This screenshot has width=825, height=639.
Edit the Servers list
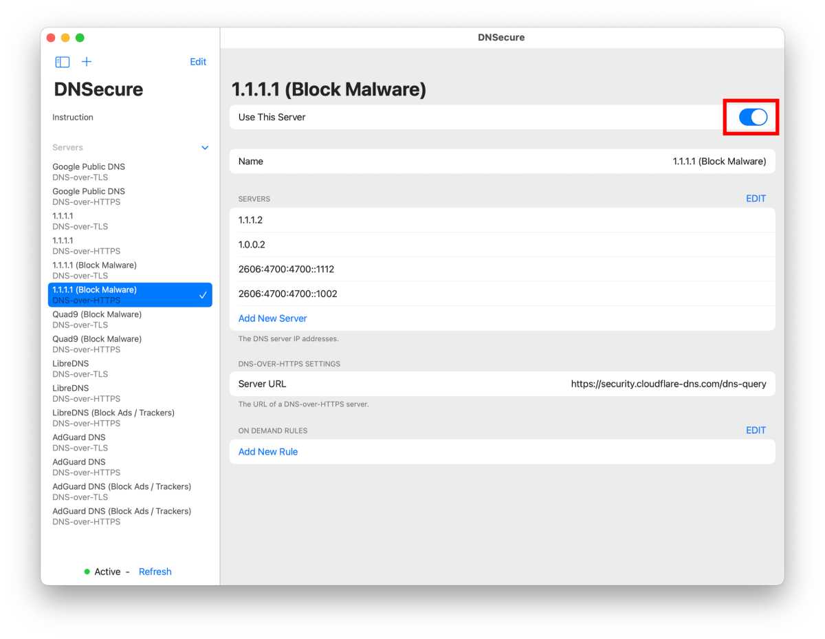click(x=756, y=199)
